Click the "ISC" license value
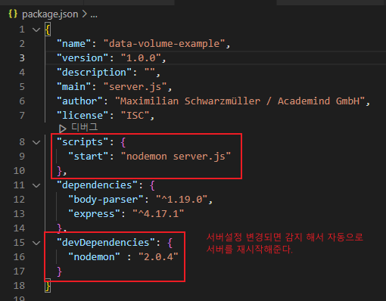Image resolution: width=386 pixels, height=301 pixels. 135,116
